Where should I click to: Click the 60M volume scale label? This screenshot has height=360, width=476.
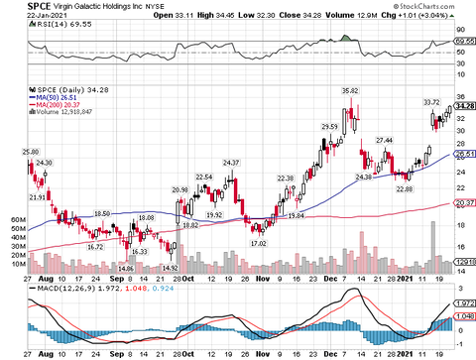[x=19, y=220]
